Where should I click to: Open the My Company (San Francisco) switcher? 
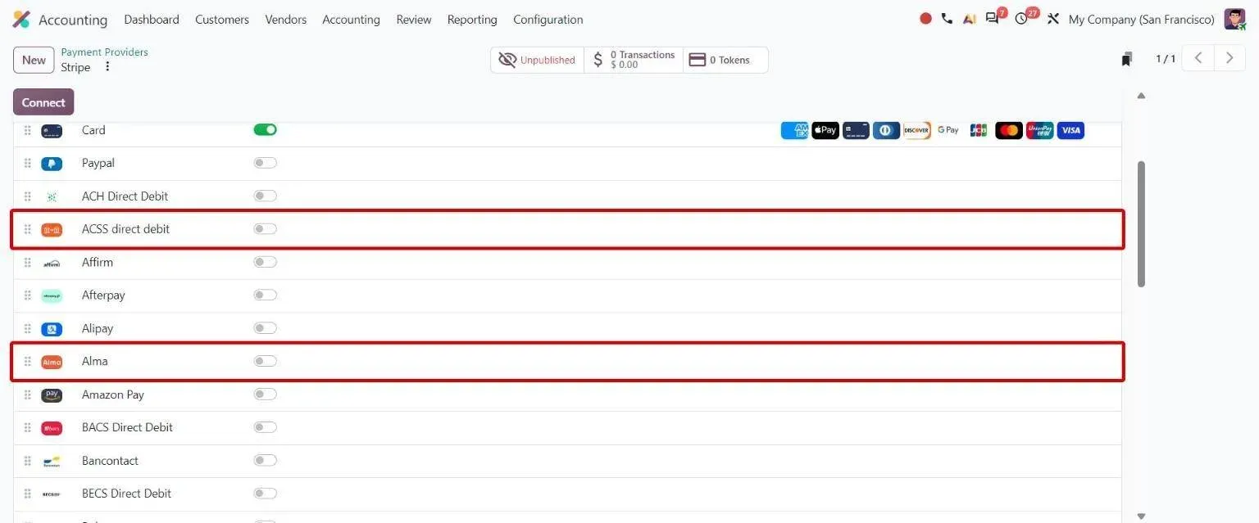coord(1142,20)
